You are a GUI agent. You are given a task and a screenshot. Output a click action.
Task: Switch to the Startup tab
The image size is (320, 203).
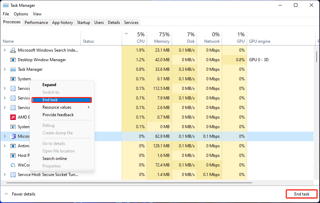(x=84, y=23)
